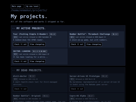The image size is (136, 102).
Task: Go up one level
Action: click(x=32, y=6)
